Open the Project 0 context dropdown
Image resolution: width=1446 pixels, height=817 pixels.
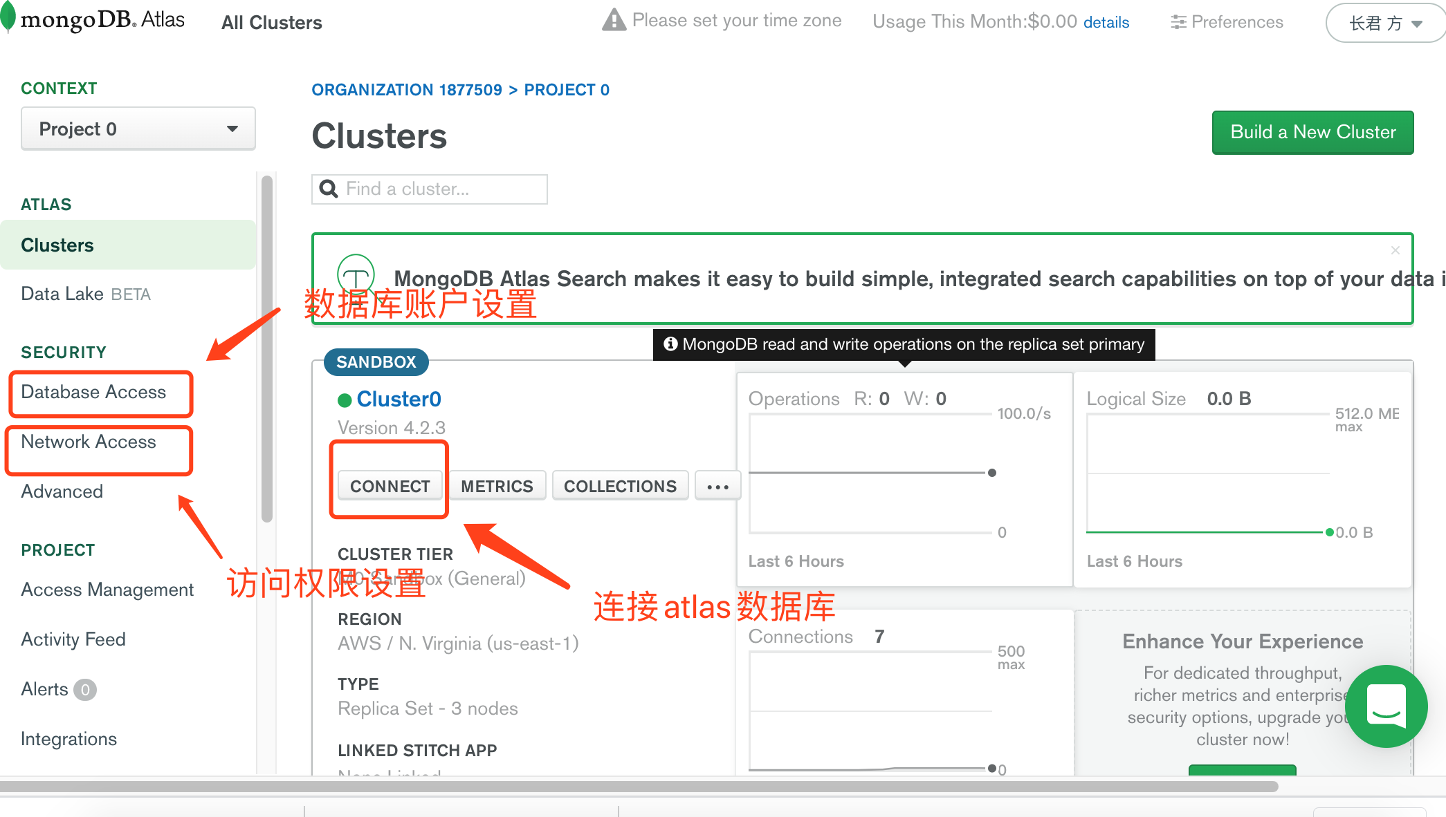pyautogui.click(x=138, y=129)
